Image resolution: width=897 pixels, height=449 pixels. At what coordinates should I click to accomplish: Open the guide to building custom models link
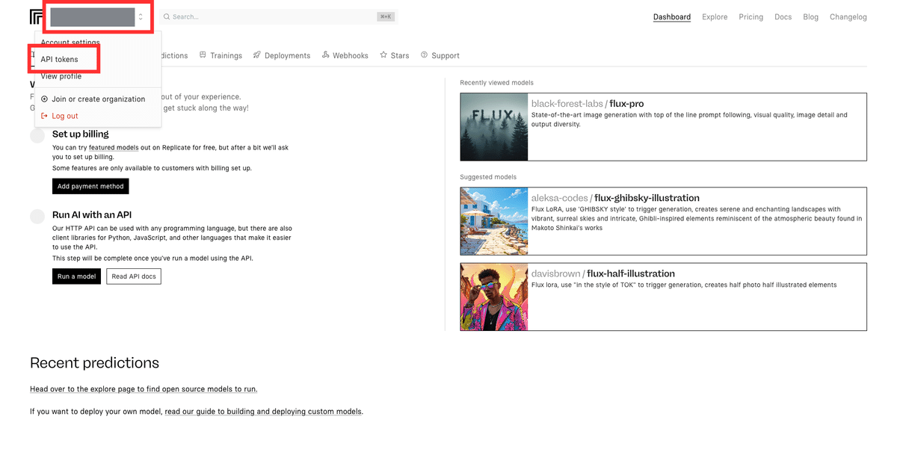coord(263,412)
